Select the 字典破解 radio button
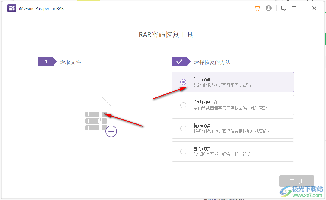Image resolution: width=326 pixels, height=200 pixels. 183,105
